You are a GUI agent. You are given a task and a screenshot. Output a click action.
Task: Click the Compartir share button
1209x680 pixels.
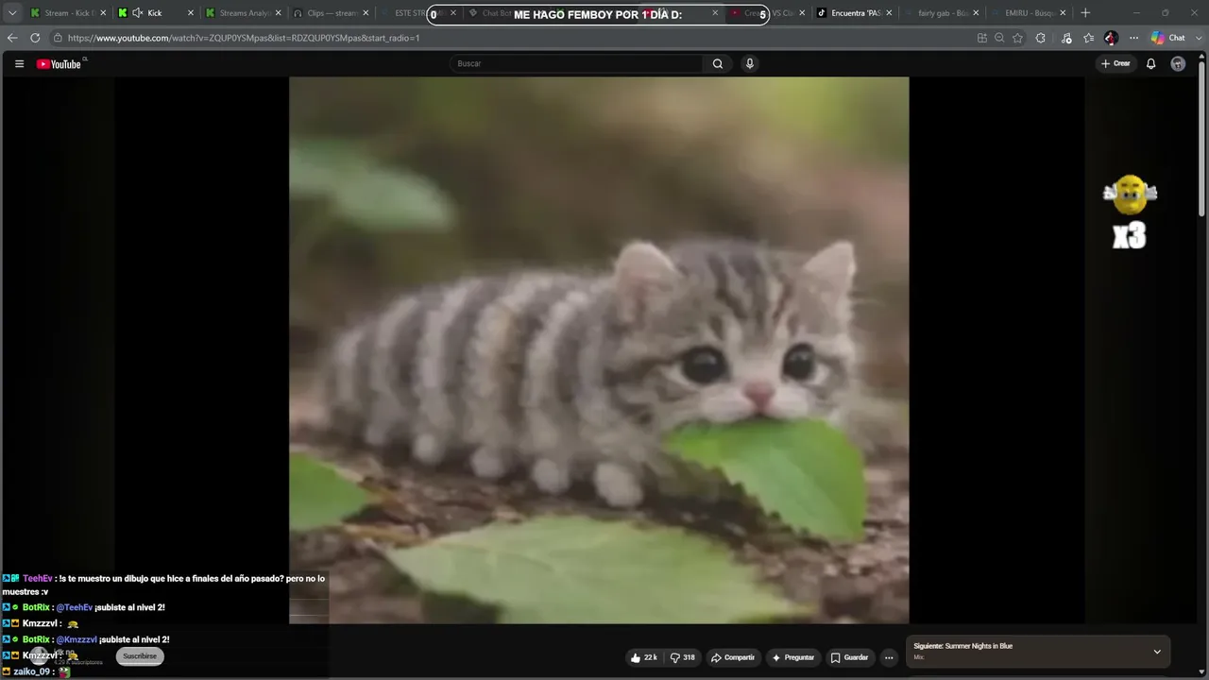coord(733,657)
